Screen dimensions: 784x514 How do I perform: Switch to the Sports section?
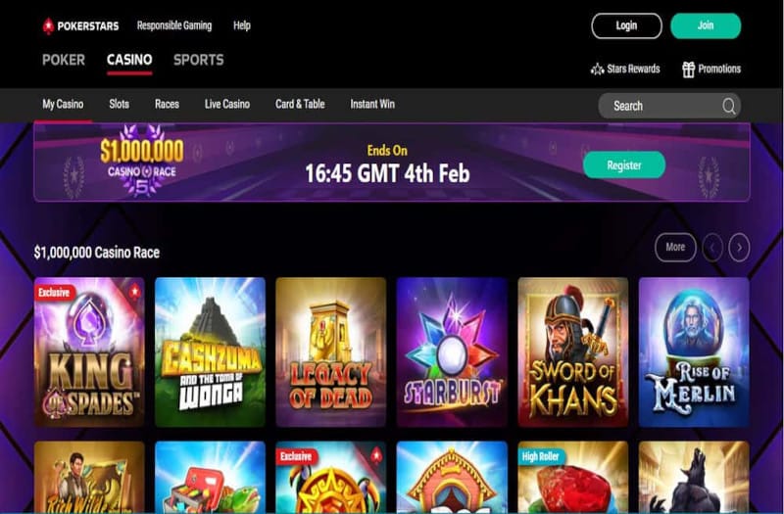[x=199, y=60]
